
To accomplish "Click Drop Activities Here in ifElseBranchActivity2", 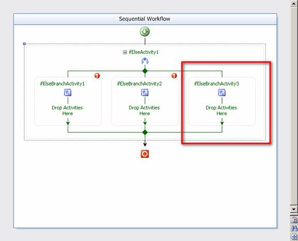I will click(x=145, y=110).
